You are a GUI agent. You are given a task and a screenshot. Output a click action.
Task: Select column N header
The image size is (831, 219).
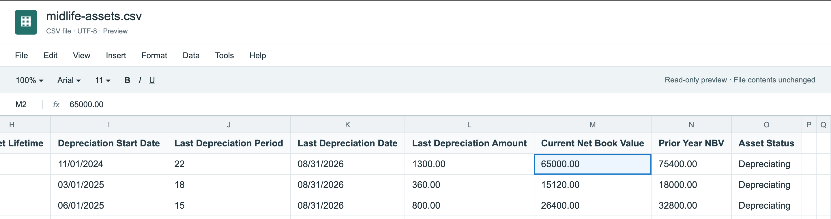click(691, 125)
